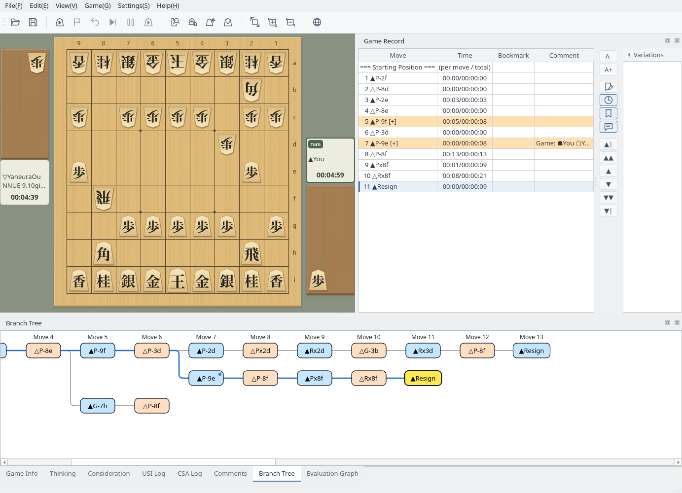Click the skip-forward play icon in toolbar
The height and width of the screenshot is (493, 682).
point(113,22)
